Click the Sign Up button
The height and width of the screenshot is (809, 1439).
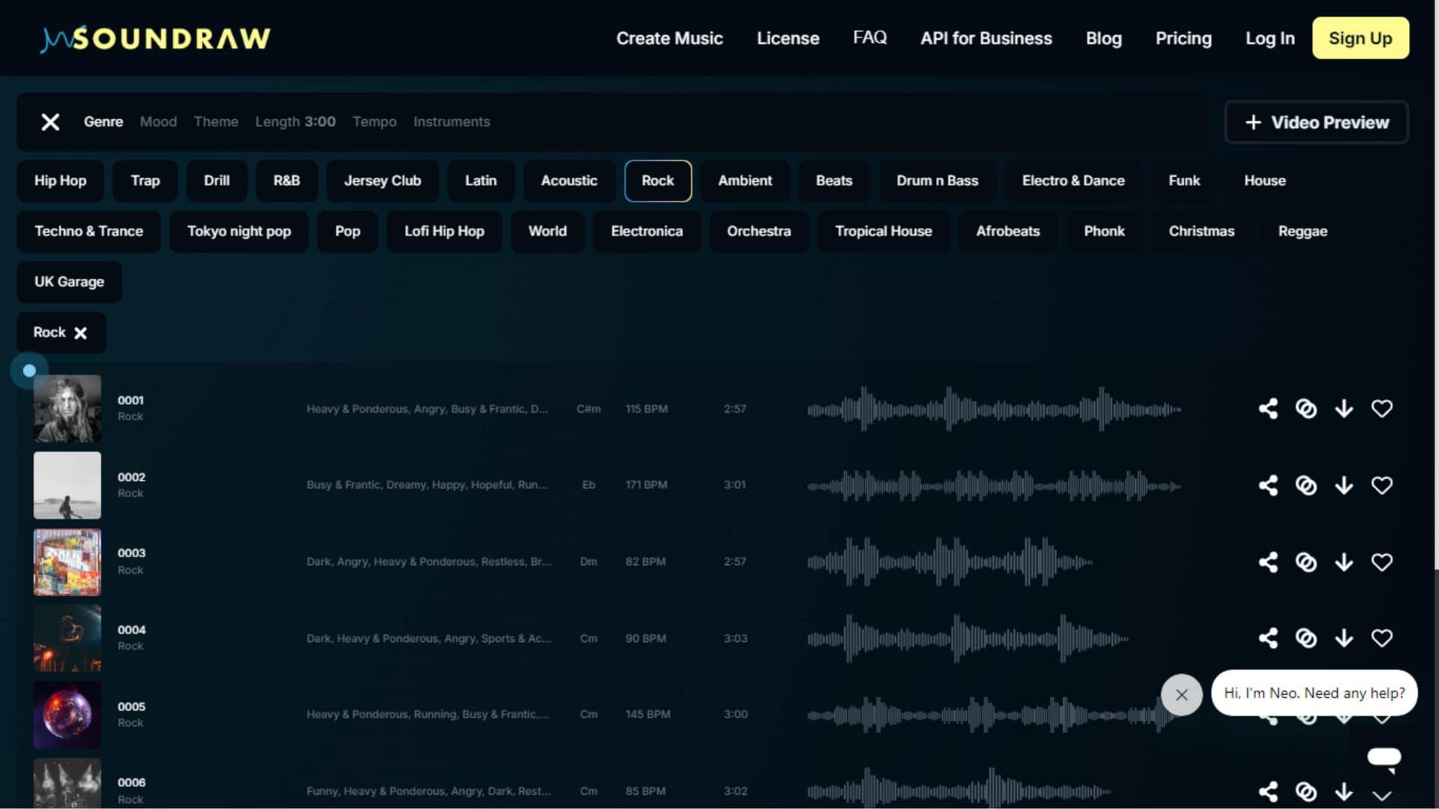pyautogui.click(x=1360, y=38)
